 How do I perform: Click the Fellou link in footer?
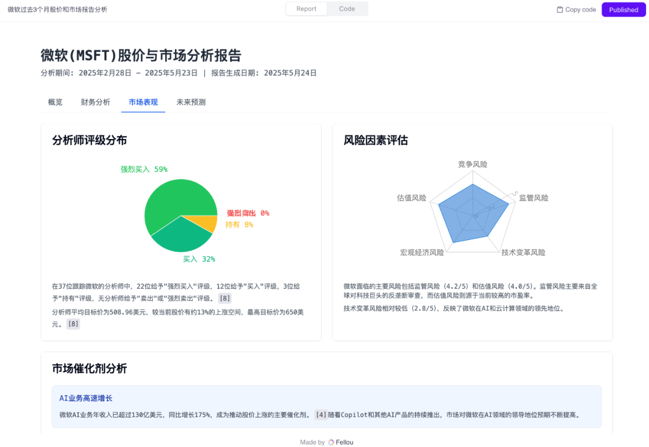coord(344,442)
